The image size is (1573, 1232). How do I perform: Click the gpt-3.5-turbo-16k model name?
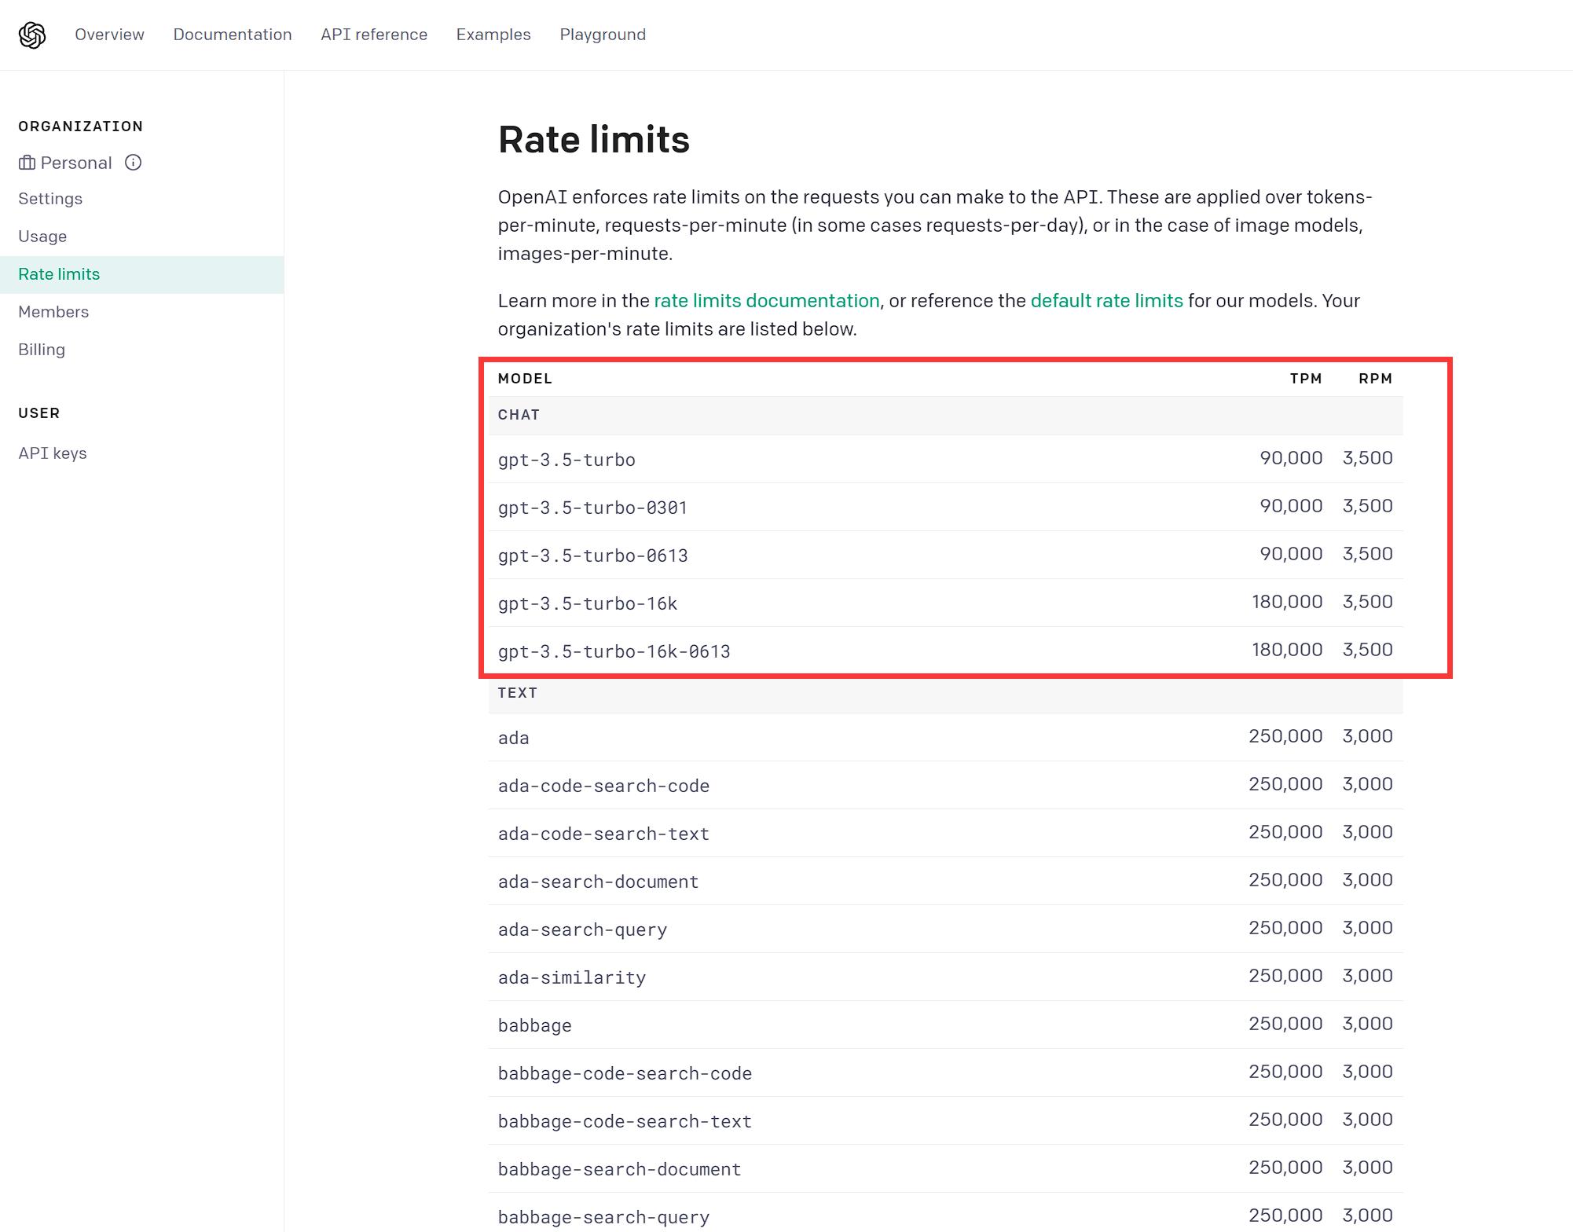pos(588,603)
